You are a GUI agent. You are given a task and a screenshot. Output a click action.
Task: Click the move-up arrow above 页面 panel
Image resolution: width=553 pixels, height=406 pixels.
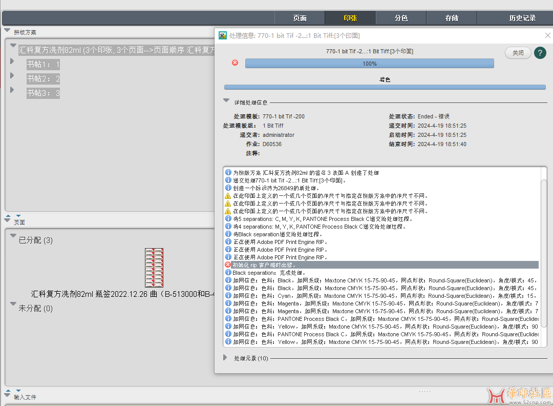pyautogui.click(x=8, y=216)
